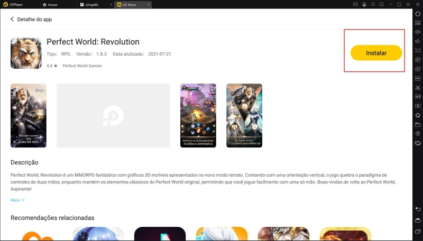Click the square chip icon above the folder

click(x=418, y=115)
